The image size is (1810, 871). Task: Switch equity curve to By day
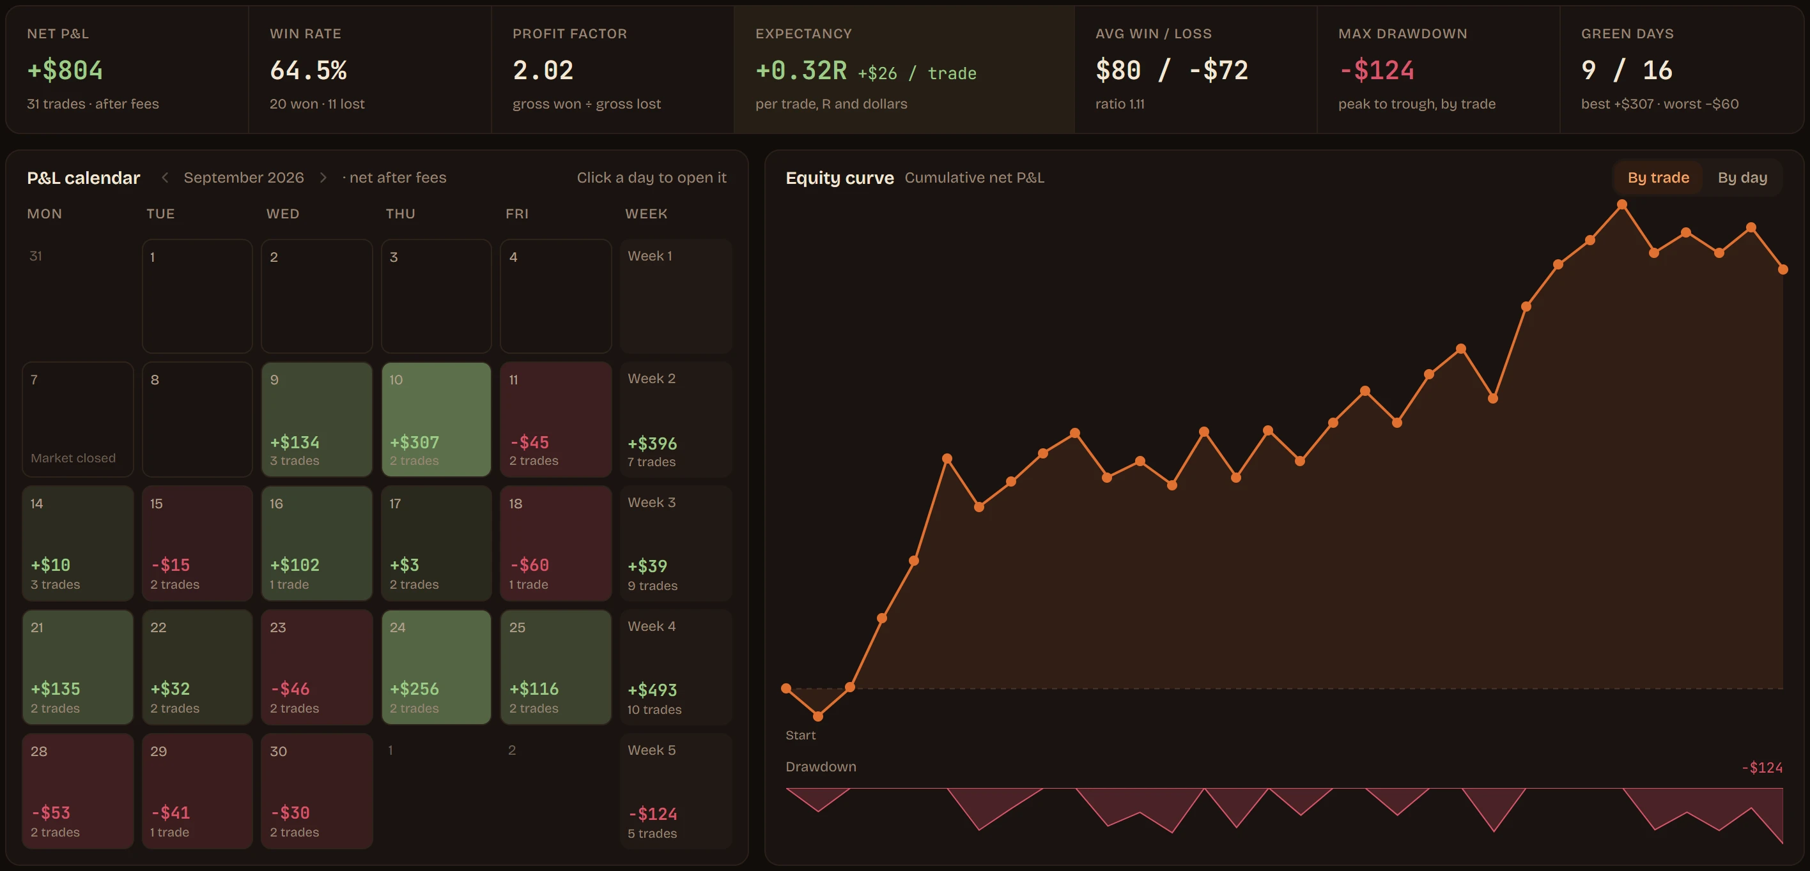(x=1742, y=178)
